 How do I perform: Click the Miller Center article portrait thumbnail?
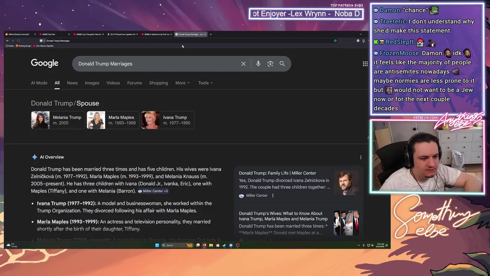click(x=346, y=183)
